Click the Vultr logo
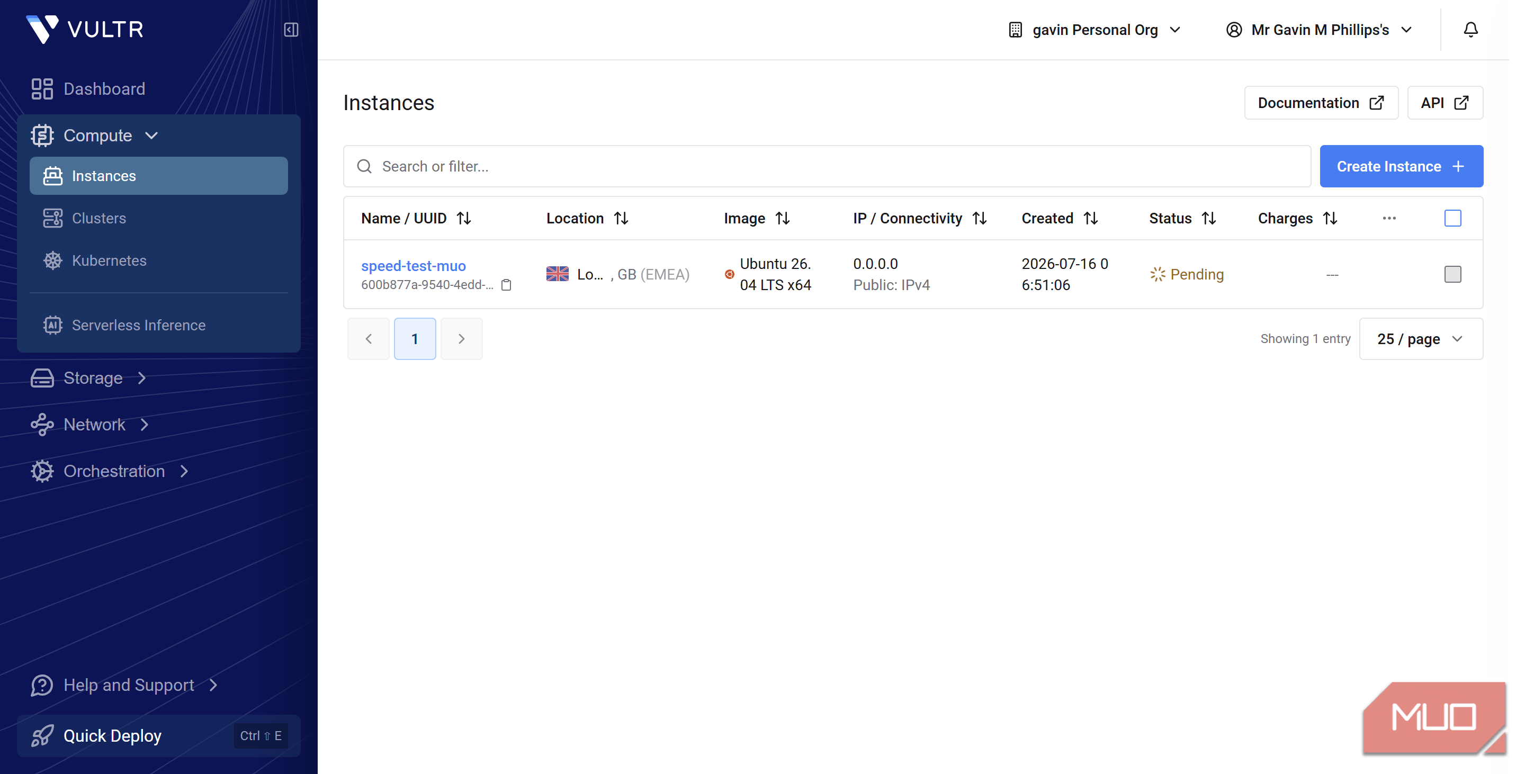Image resolution: width=1525 pixels, height=774 pixels. (x=85, y=29)
